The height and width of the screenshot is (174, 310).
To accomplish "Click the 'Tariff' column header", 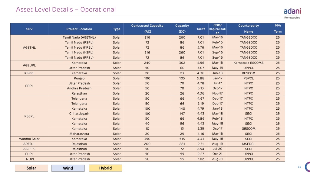I will pyautogui.click(x=201, y=29).
